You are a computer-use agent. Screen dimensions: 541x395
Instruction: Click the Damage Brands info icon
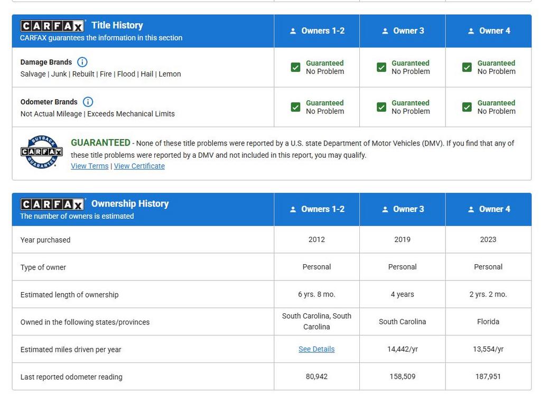82,62
